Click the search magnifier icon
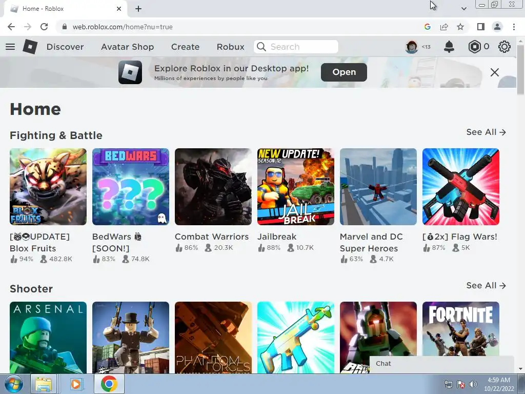The width and height of the screenshot is (525, 394). pos(261,47)
